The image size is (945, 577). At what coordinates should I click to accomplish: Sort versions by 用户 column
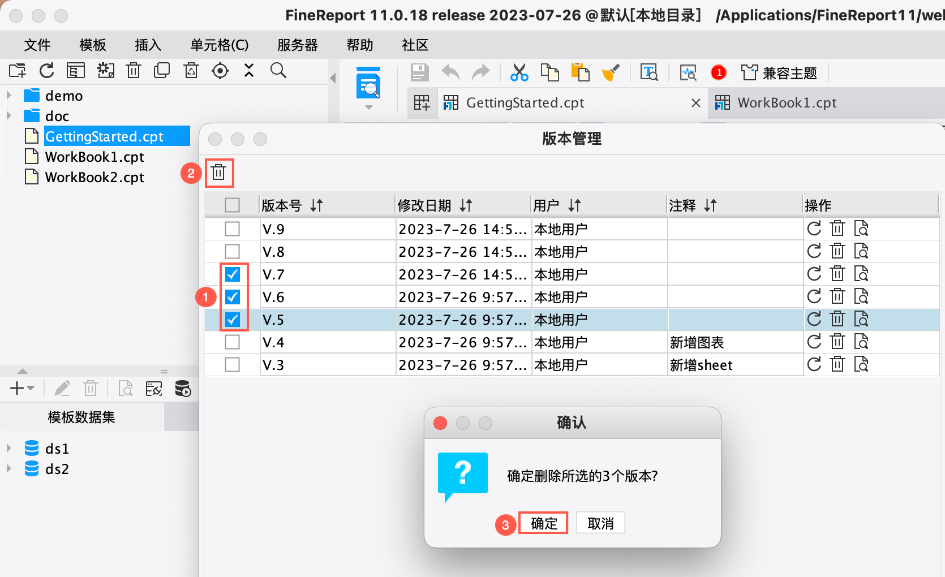pyautogui.click(x=574, y=205)
